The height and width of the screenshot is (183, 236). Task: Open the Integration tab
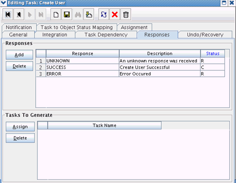tap(55, 35)
